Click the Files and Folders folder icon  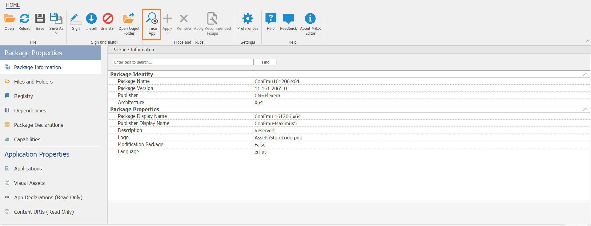pos(7,81)
